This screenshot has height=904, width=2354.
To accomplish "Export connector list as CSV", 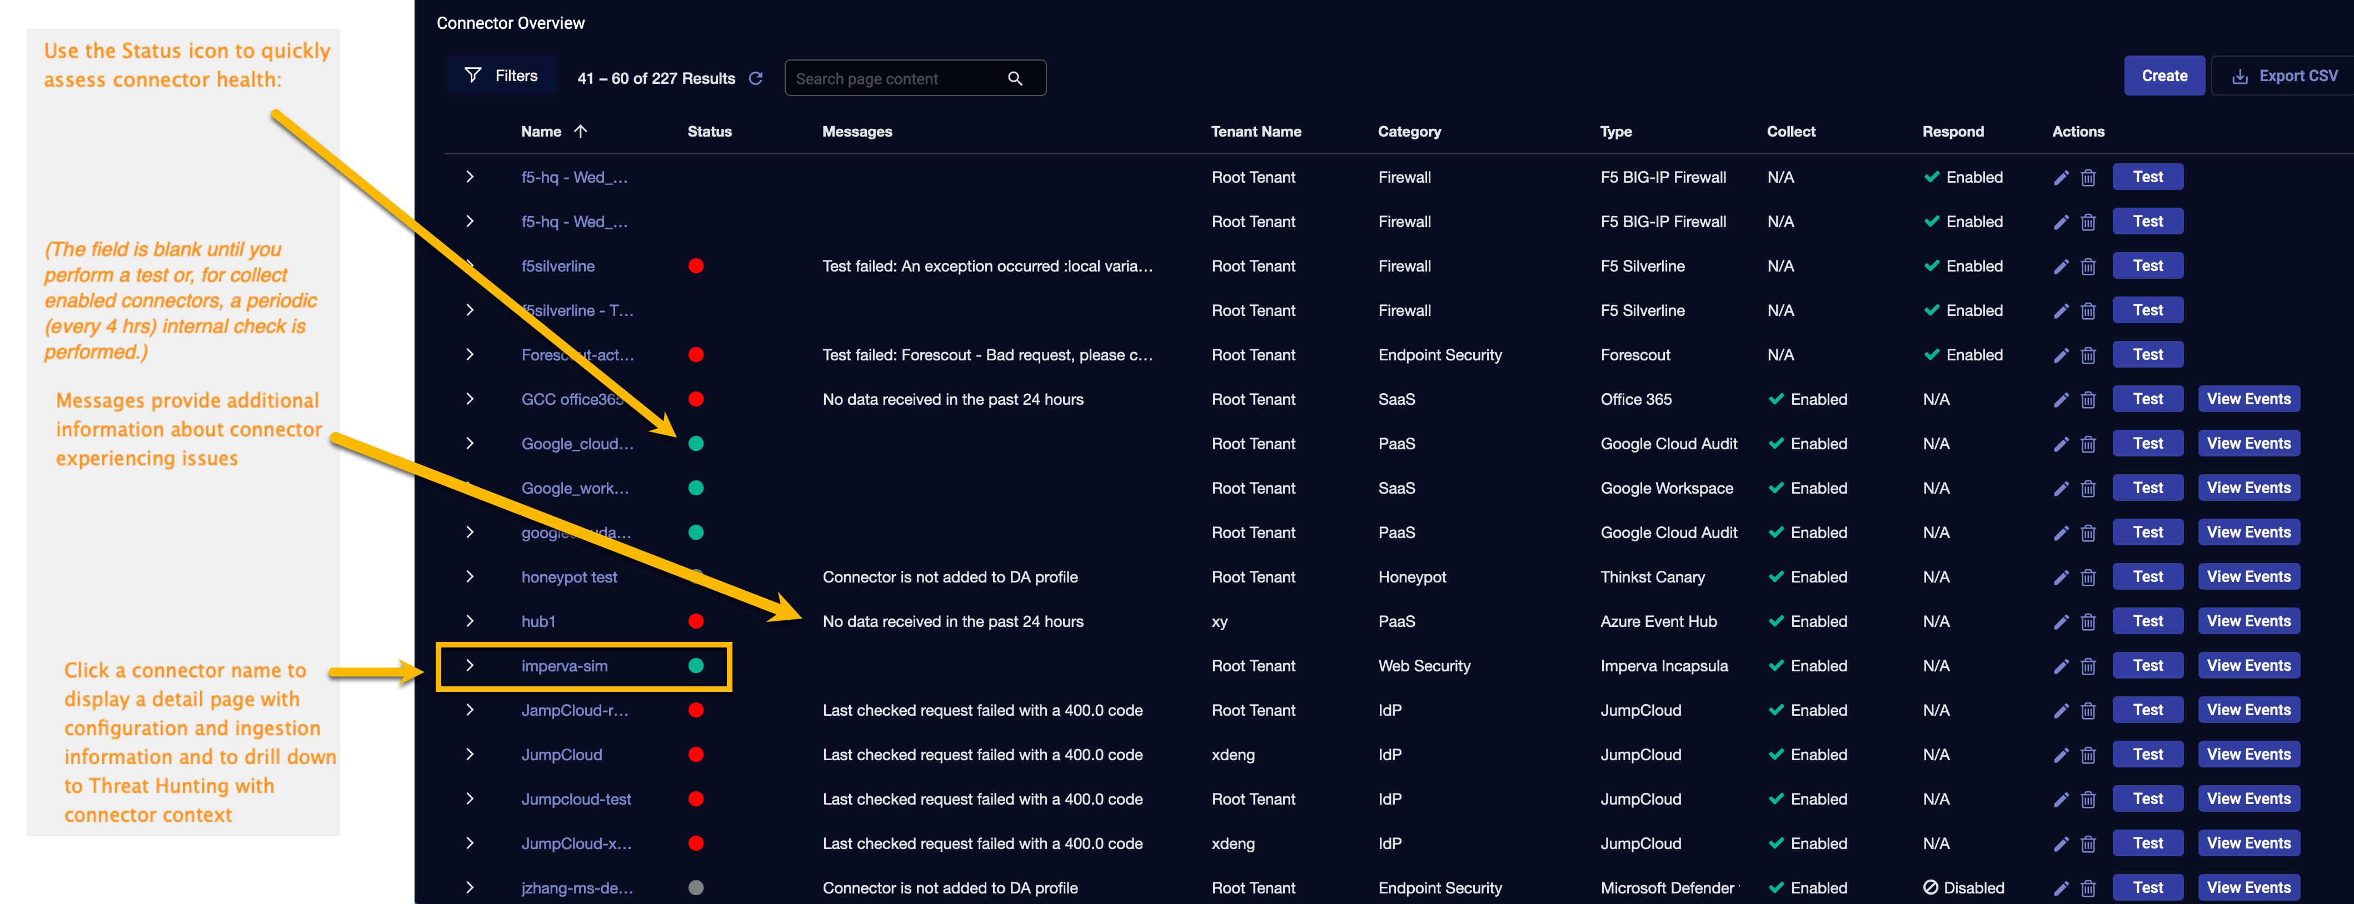I will pyautogui.click(x=2283, y=76).
